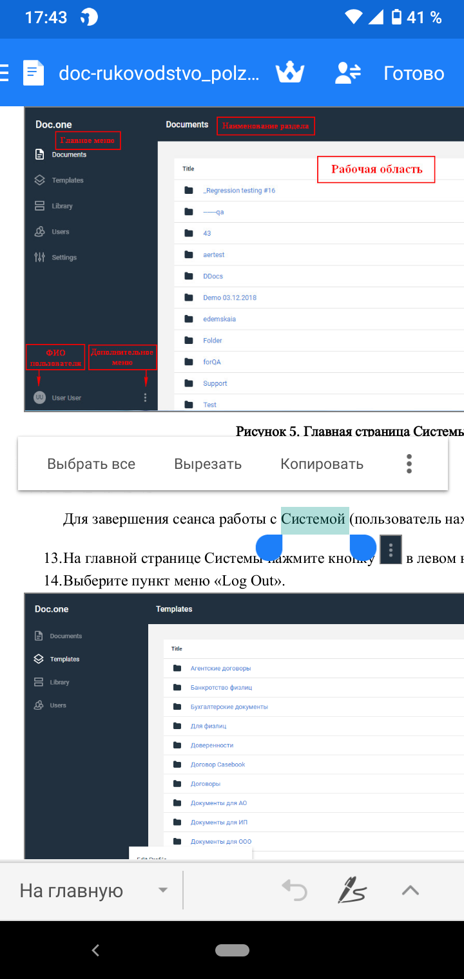464x979 pixels.
Task: Tap Агентские договоры folder row
Action: click(314, 668)
